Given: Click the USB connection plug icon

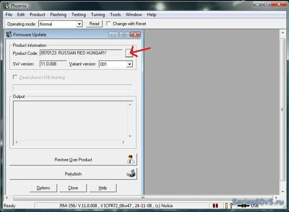Looking at the screenshot, I should 243,206.
